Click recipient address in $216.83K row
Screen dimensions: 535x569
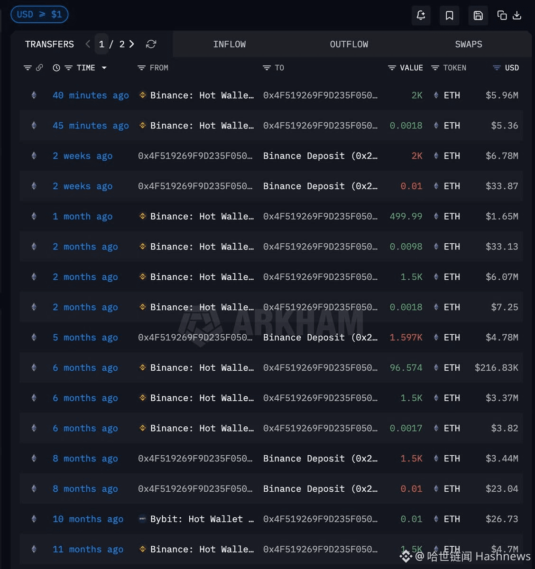click(320, 367)
